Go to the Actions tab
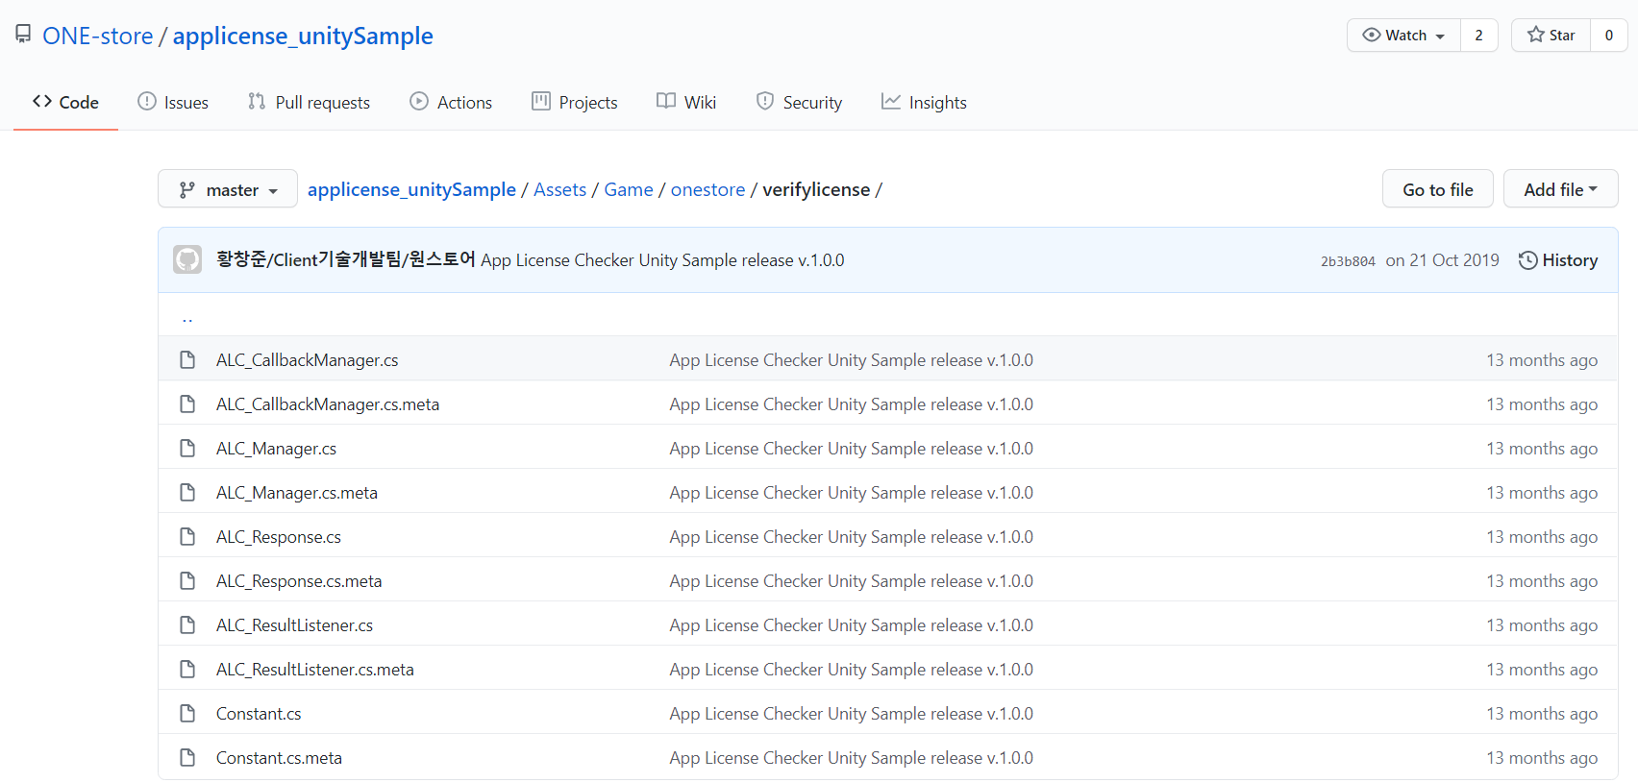Viewport: 1638px width, 783px height. click(x=451, y=102)
